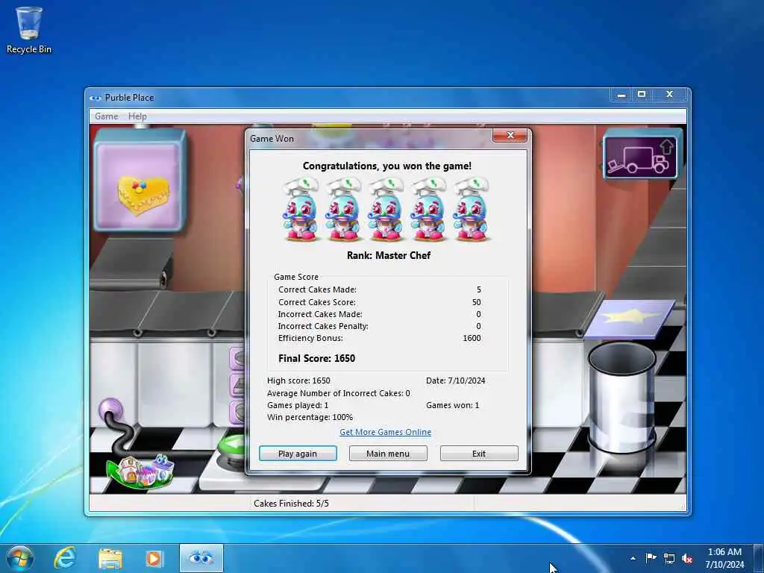This screenshot has width=764, height=573.
Task: Open the Get More Games Online link
Action: point(386,432)
